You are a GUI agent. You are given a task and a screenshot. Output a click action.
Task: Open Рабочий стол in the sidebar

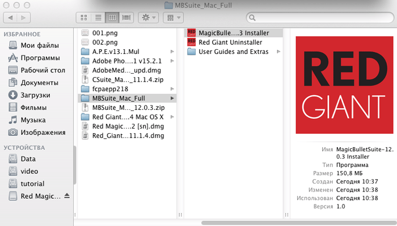pyautogui.click(x=37, y=70)
